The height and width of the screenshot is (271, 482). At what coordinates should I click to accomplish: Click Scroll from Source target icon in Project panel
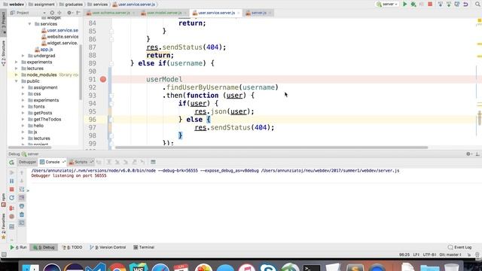pyautogui.click(x=52, y=13)
